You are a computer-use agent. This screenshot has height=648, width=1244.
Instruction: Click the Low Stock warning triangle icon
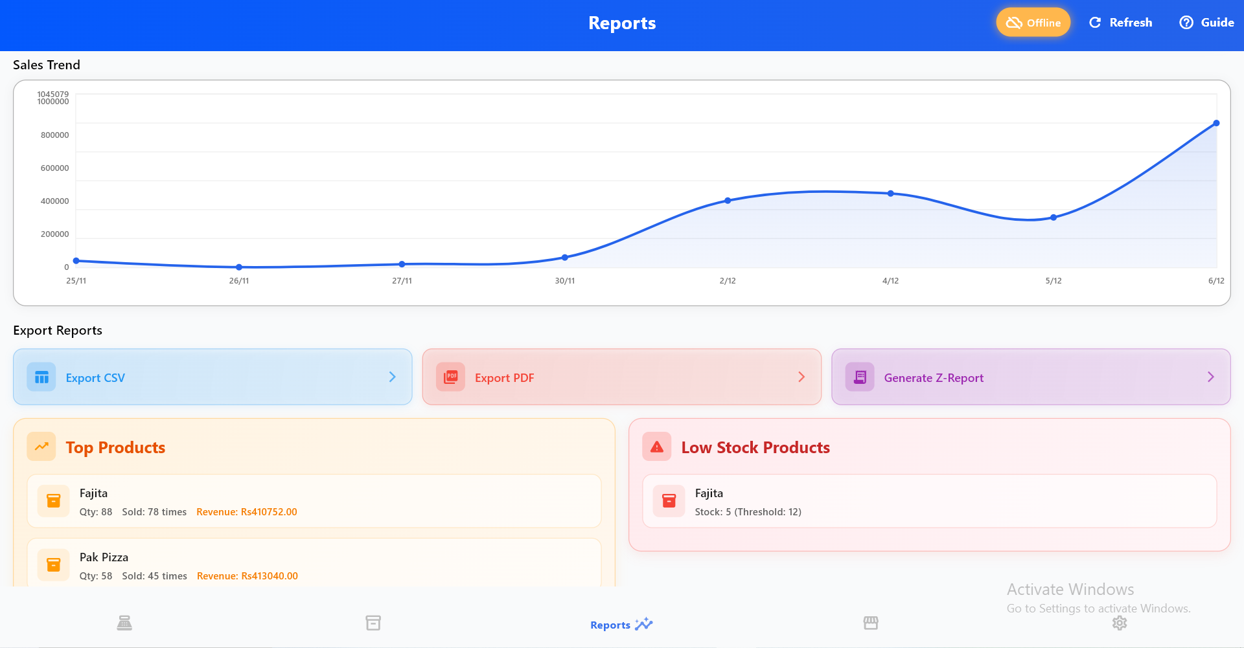pyautogui.click(x=657, y=447)
